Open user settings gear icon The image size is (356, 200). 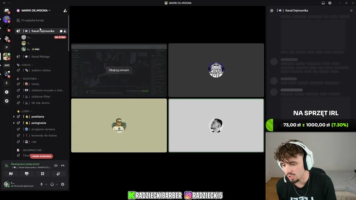[x=63, y=184]
